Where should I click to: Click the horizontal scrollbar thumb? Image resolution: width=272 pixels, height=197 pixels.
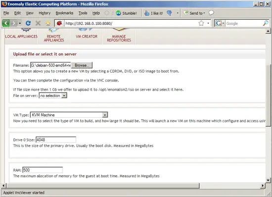click(103, 186)
